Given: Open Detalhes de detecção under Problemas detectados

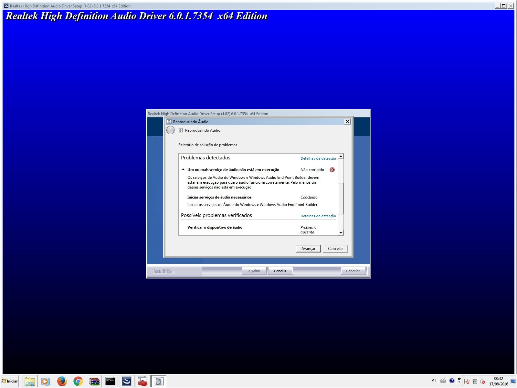Looking at the screenshot, I should coord(318,158).
